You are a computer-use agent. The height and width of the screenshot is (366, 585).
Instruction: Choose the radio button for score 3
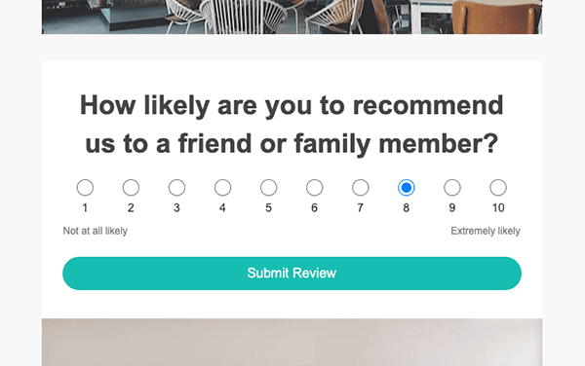[x=176, y=188]
